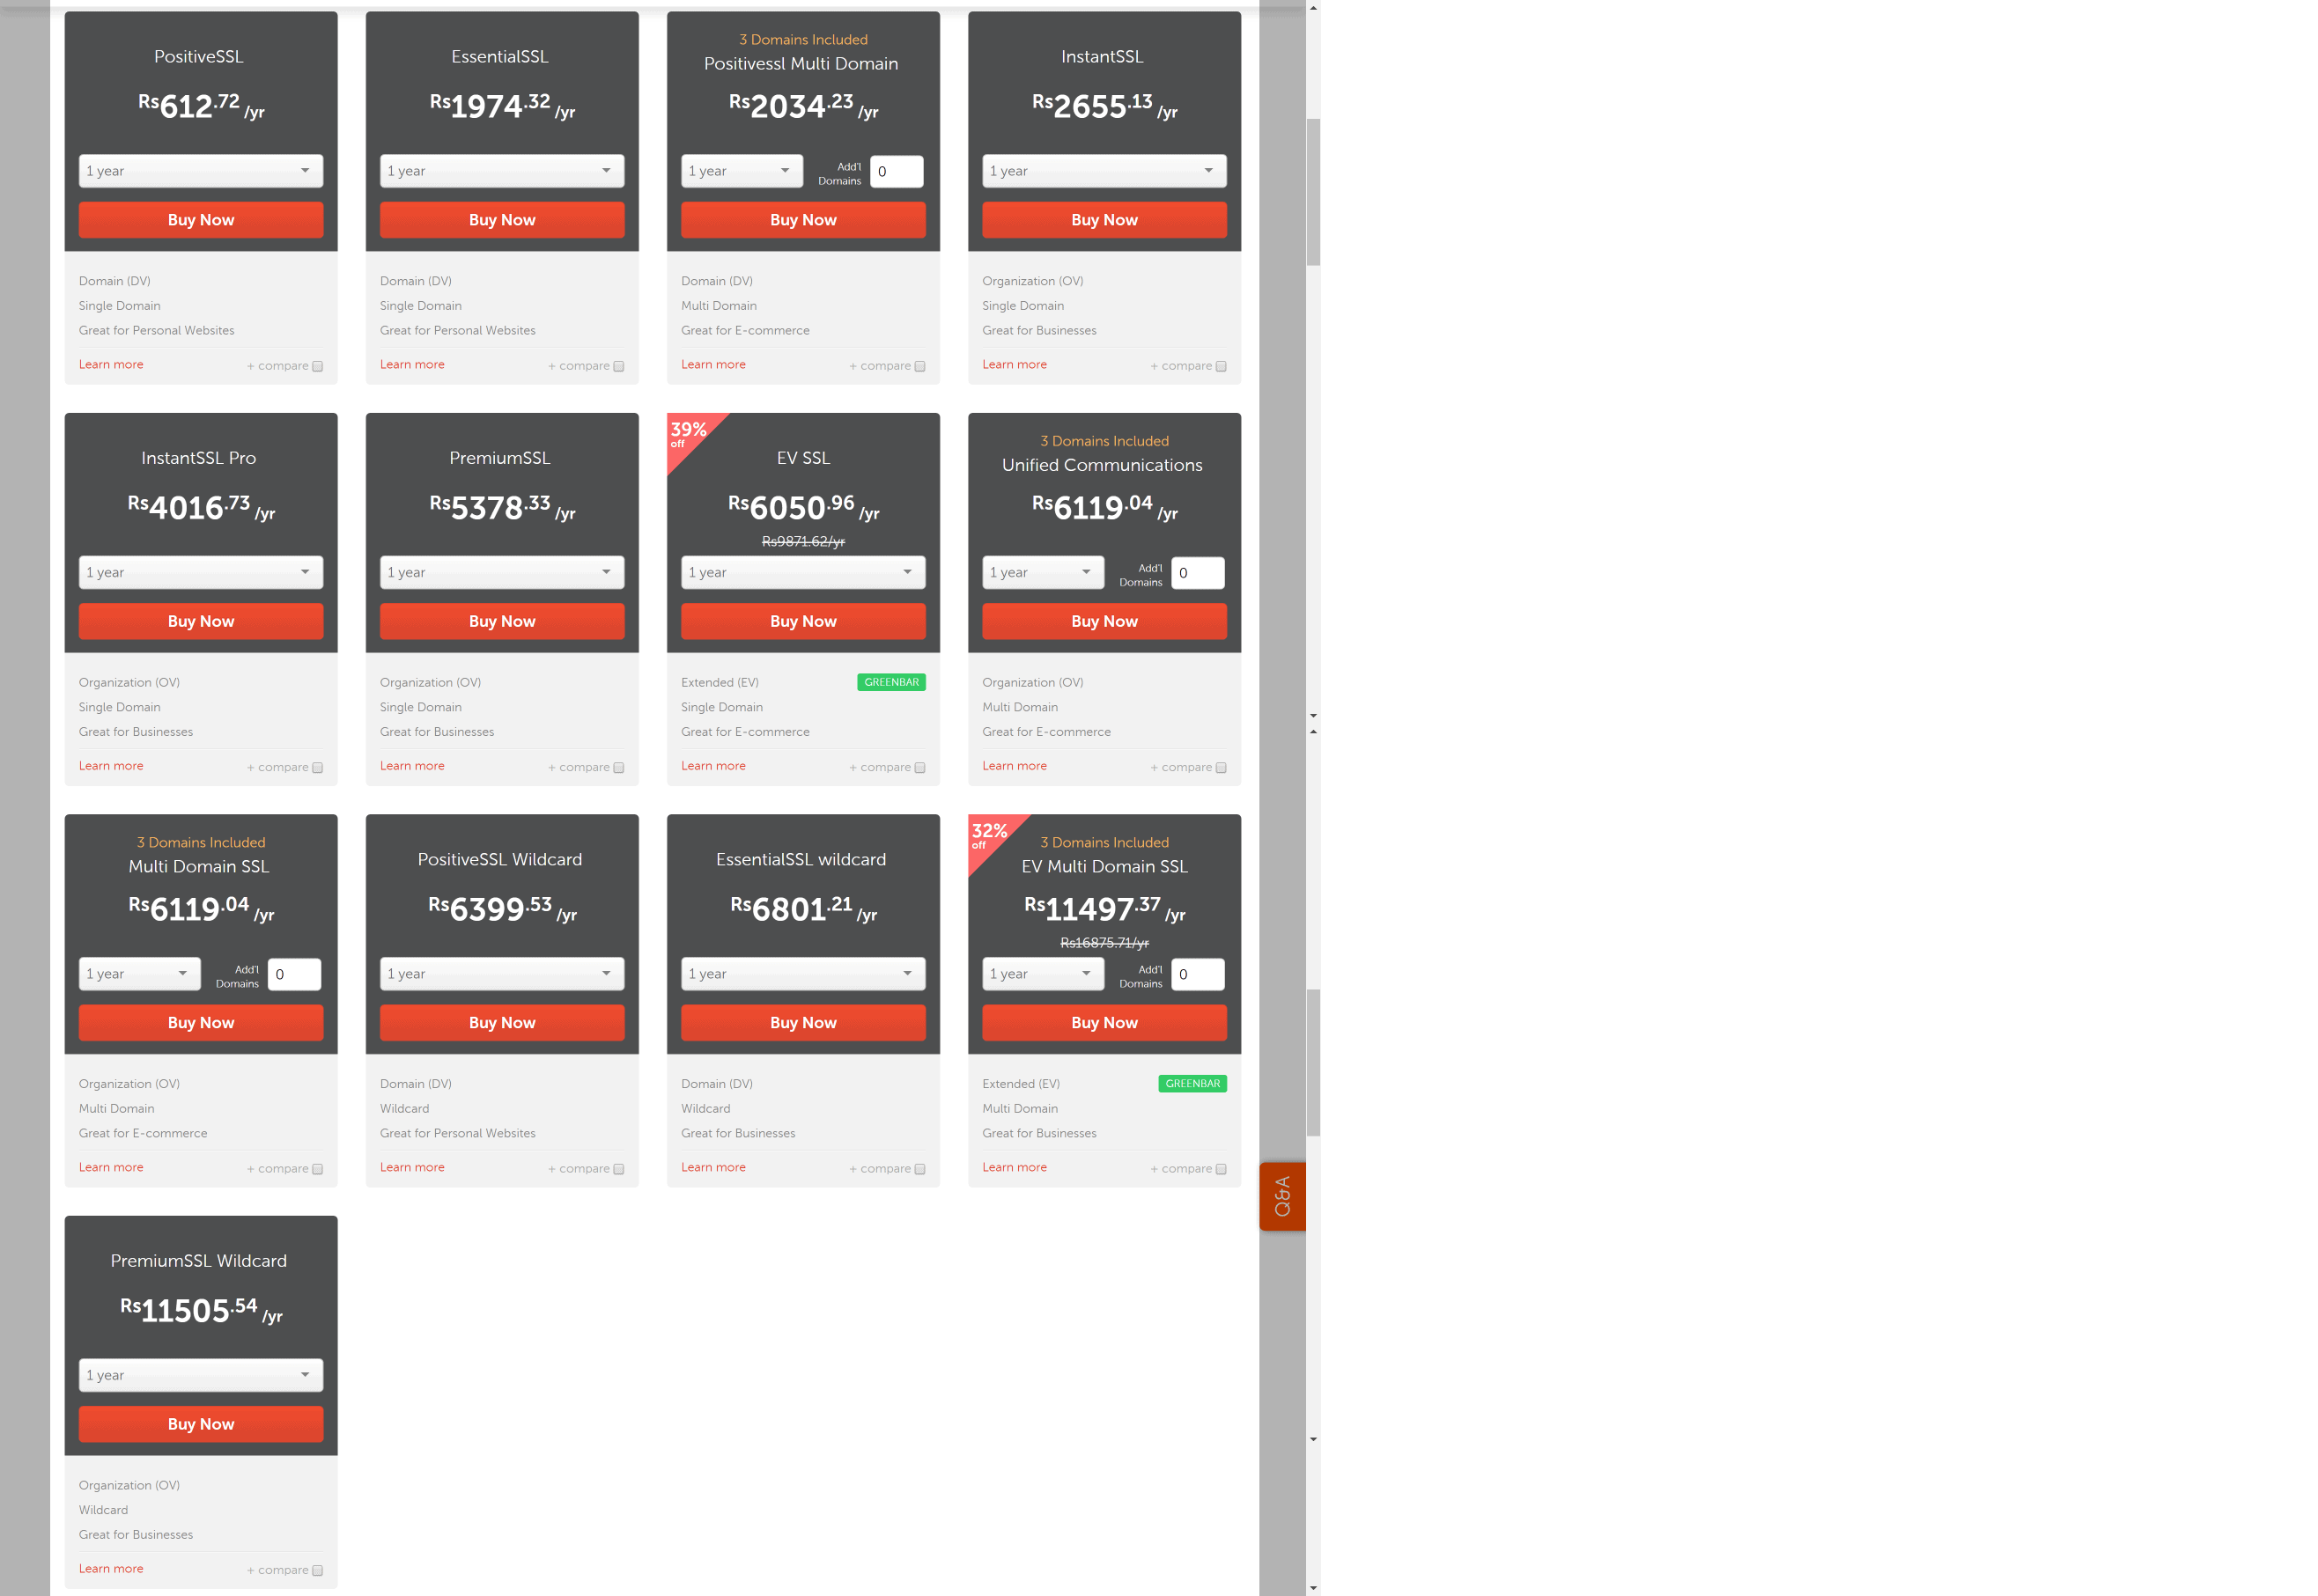
Task: Select 1 year dropdown on PositiveSSL card
Action: (199, 169)
